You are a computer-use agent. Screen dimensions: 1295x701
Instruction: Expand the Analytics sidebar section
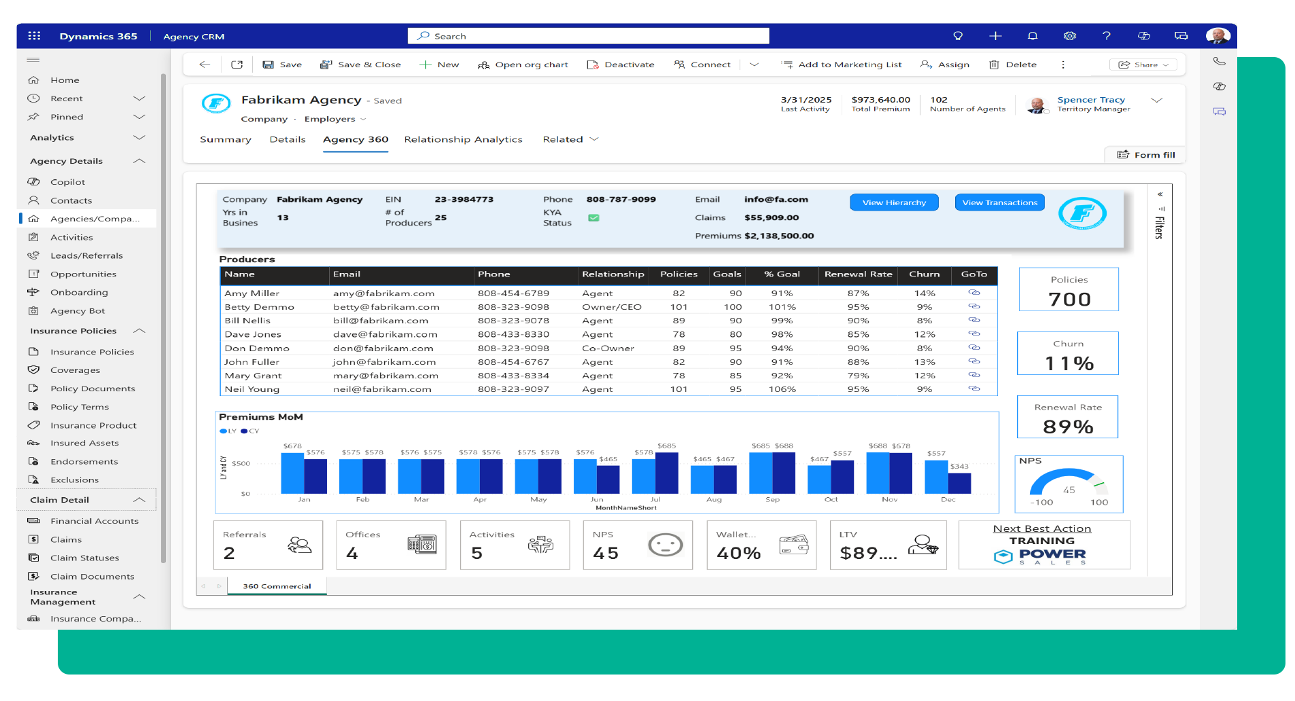tap(139, 137)
